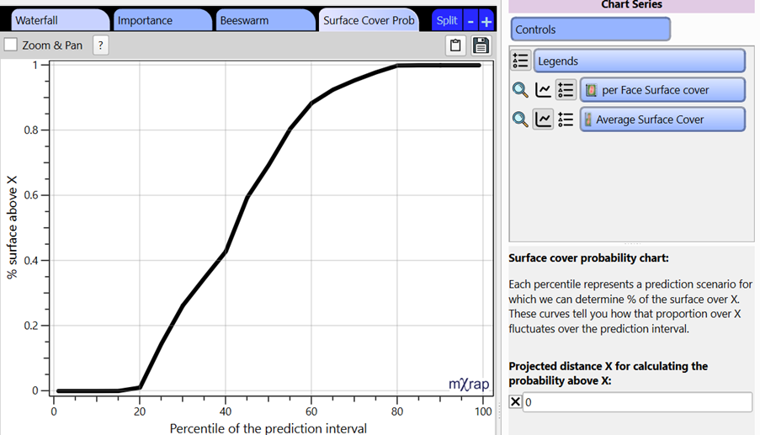Viewport: 760px width, 435px height.
Task: Expand the Legends panel bar
Action: tap(638, 61)
